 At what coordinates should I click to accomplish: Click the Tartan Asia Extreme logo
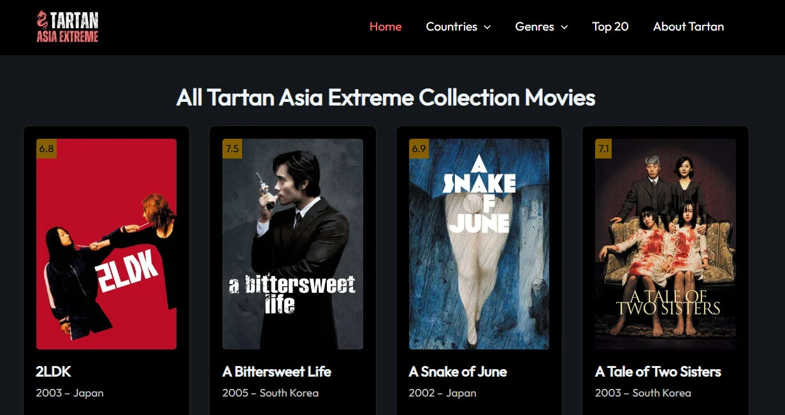click(x=68, y=27)
